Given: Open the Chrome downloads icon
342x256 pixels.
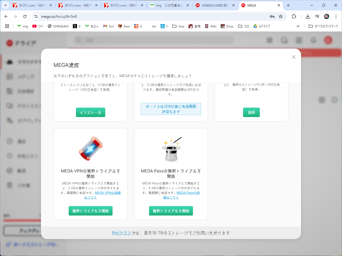Looking at the screenshot, I should (308, 16).
